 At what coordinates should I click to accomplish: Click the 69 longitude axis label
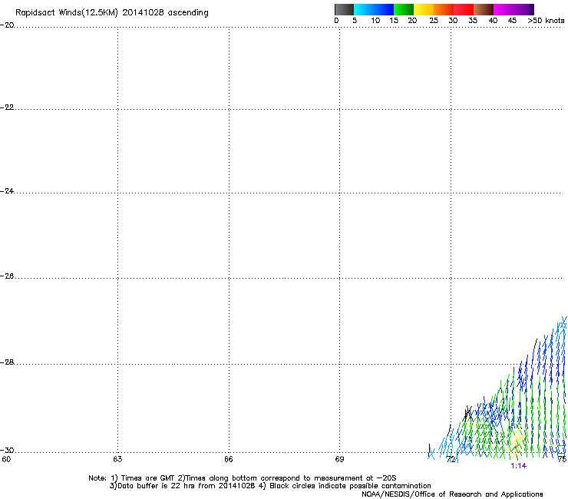point(339,460)
